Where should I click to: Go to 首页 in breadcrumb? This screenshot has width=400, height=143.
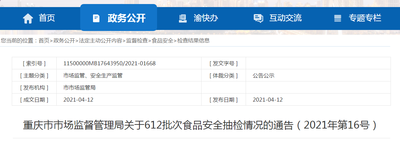(x=44, y=40)
